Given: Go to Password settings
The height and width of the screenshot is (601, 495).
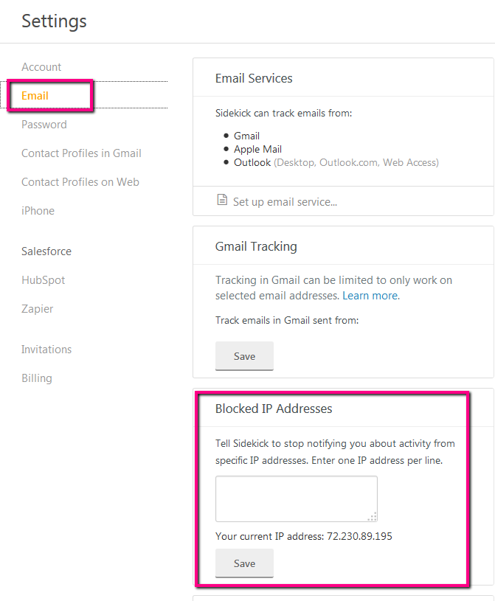Looking at the screenshot, I should pos(44,125).
